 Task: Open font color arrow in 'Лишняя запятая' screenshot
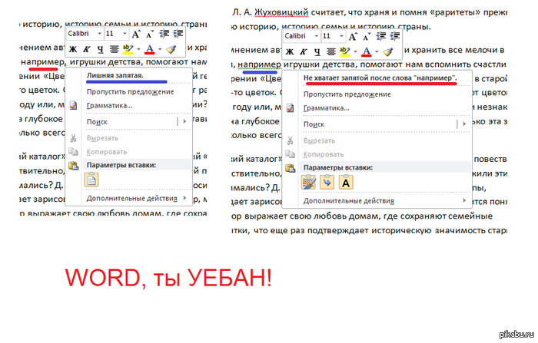click(x=160, y=49)
